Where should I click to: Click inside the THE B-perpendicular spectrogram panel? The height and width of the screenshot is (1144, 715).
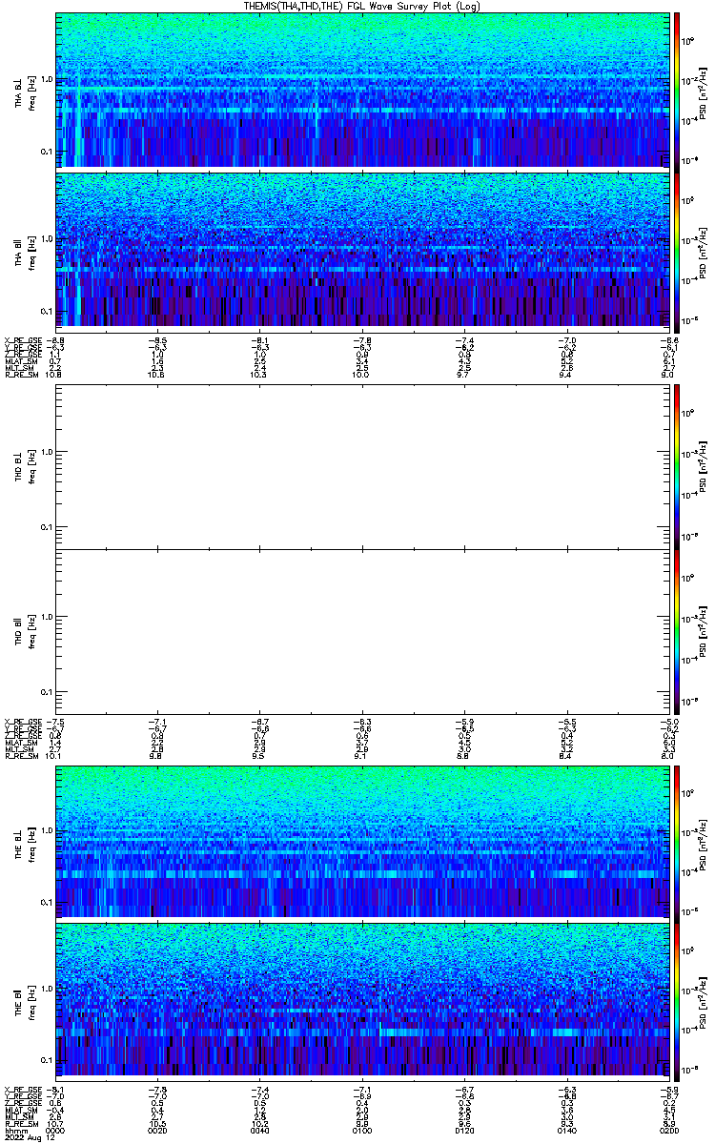tap(360, 842)
